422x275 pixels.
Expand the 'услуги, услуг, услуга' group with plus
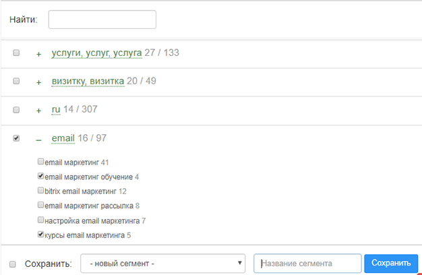[38, 54]
